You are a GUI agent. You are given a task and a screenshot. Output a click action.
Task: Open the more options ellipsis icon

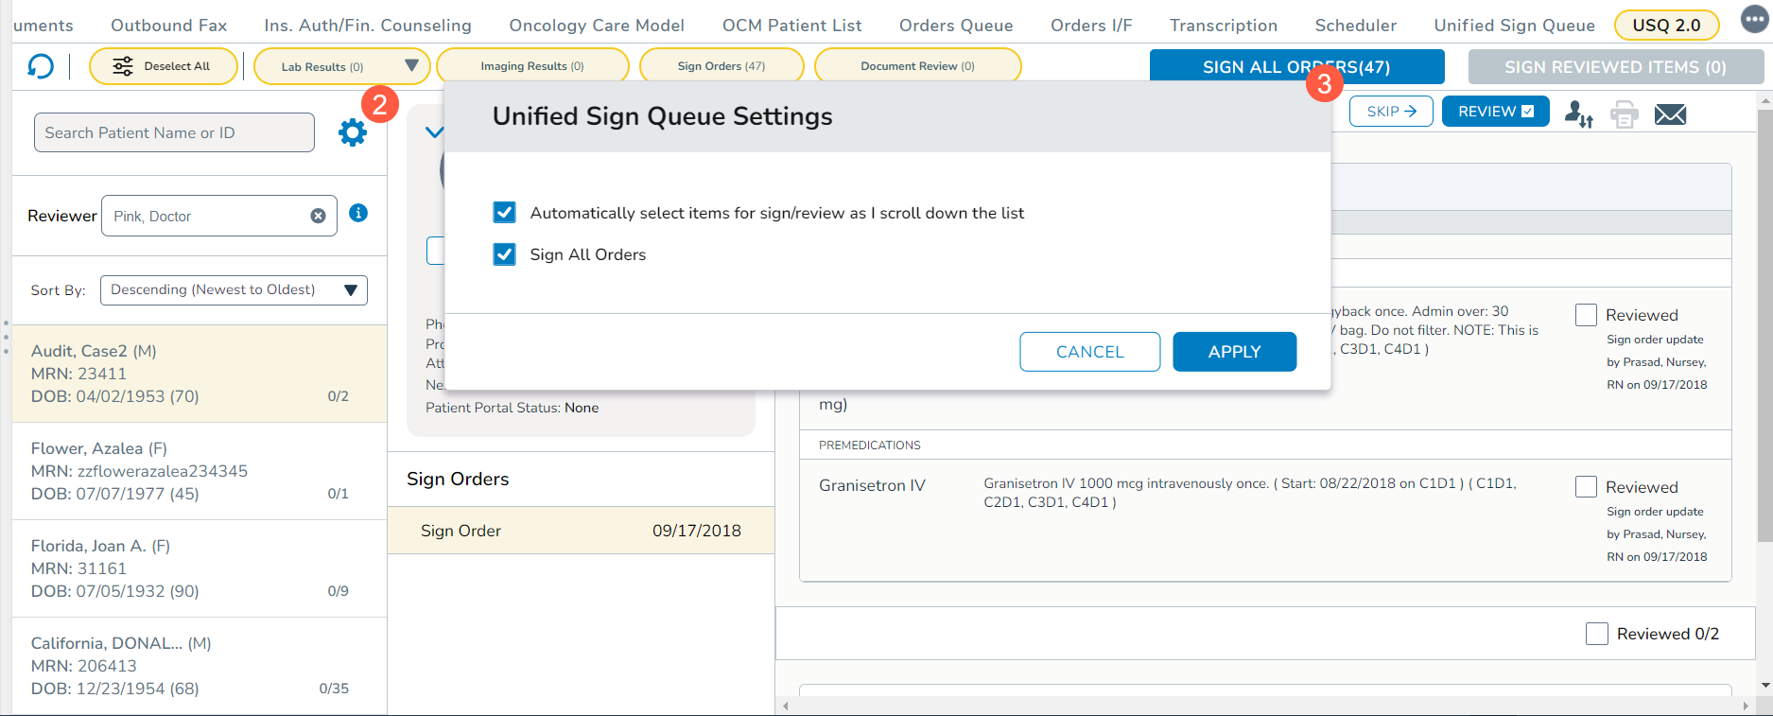click(x=1754, y=20)
